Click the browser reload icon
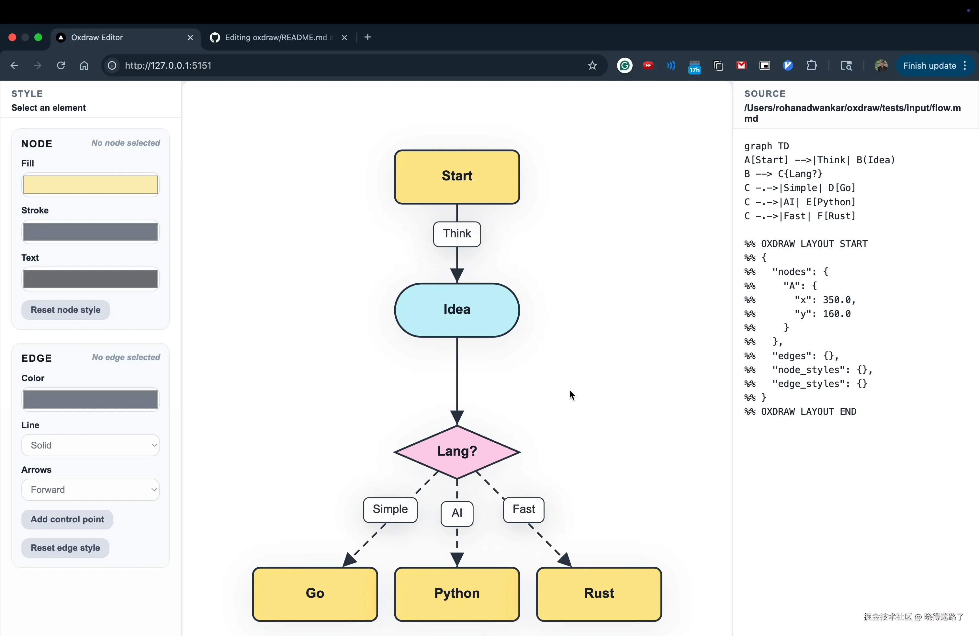 pos(61,66)
